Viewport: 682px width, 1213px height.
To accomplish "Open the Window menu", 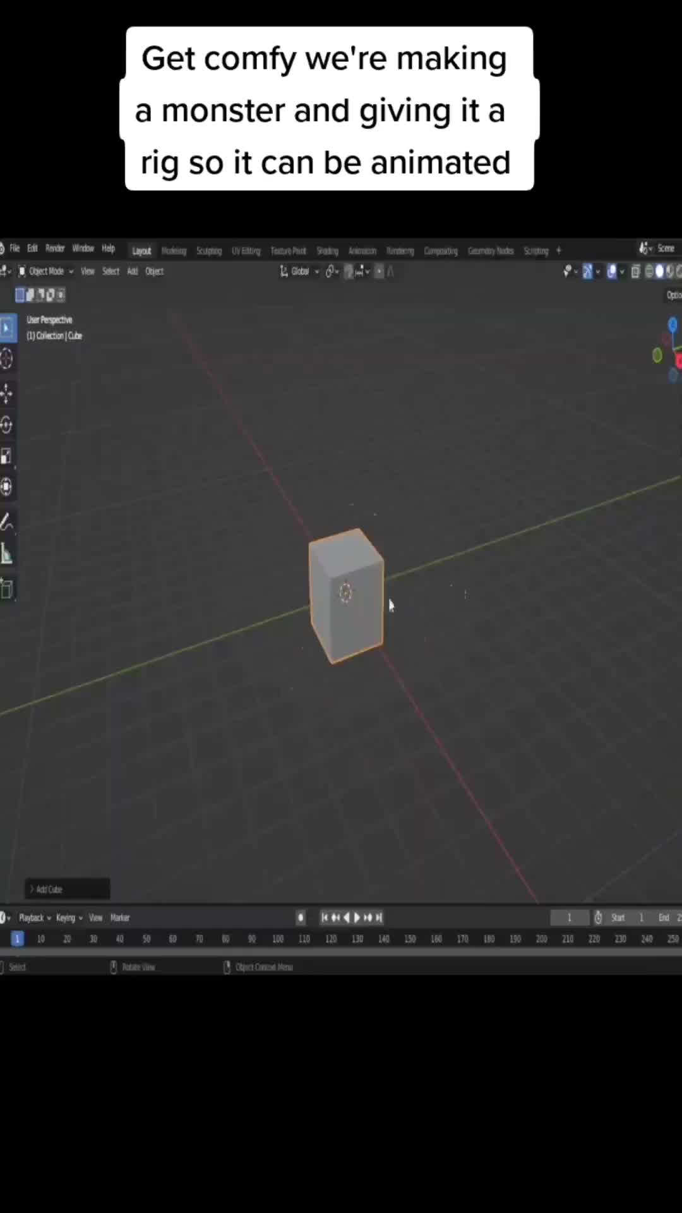I will pos(83,248).
